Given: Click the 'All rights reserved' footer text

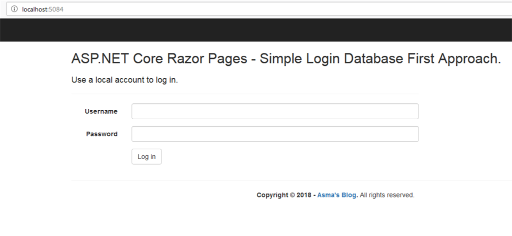Looking at the screenshot, I should point(386,195).
